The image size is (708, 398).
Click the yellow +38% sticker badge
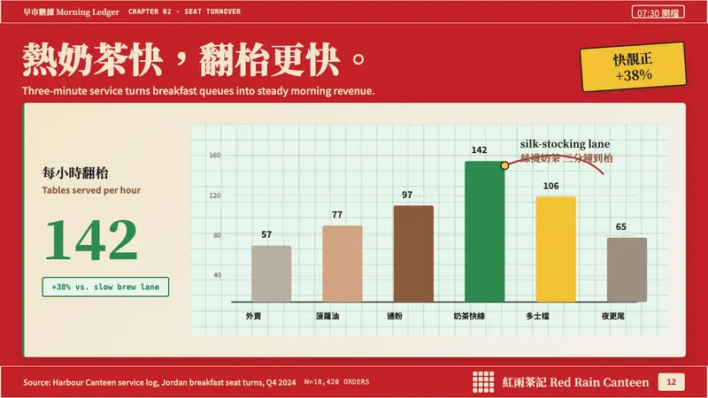[x=633, y=67]
